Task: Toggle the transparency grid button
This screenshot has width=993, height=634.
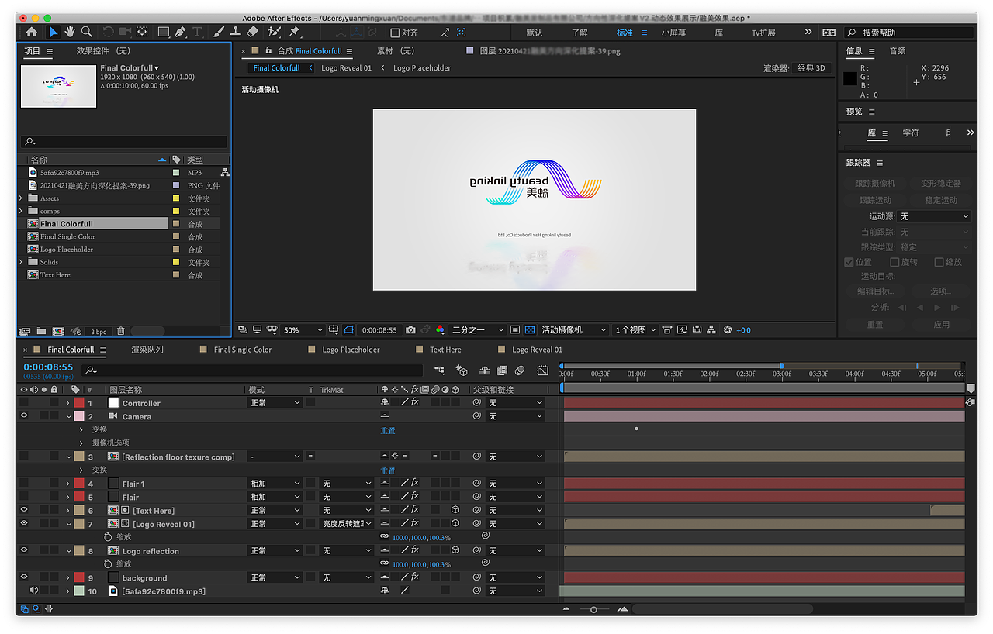Action: (x=530, y=329)
